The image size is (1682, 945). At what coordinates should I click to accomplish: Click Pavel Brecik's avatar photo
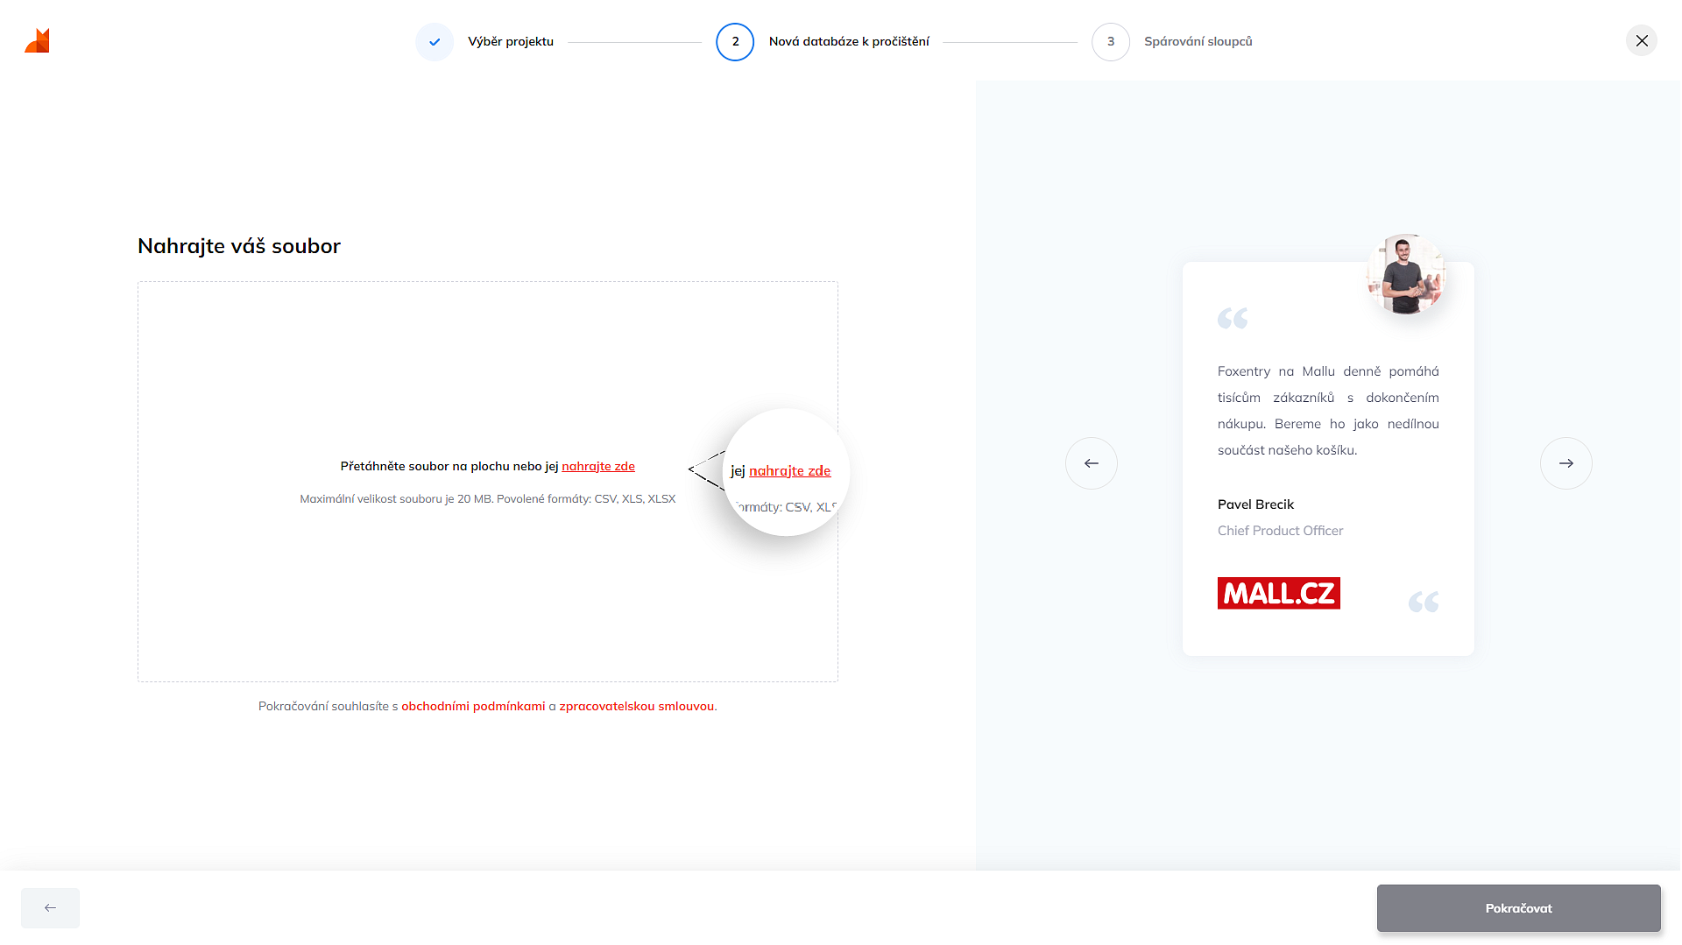[x=1405, y=274]
